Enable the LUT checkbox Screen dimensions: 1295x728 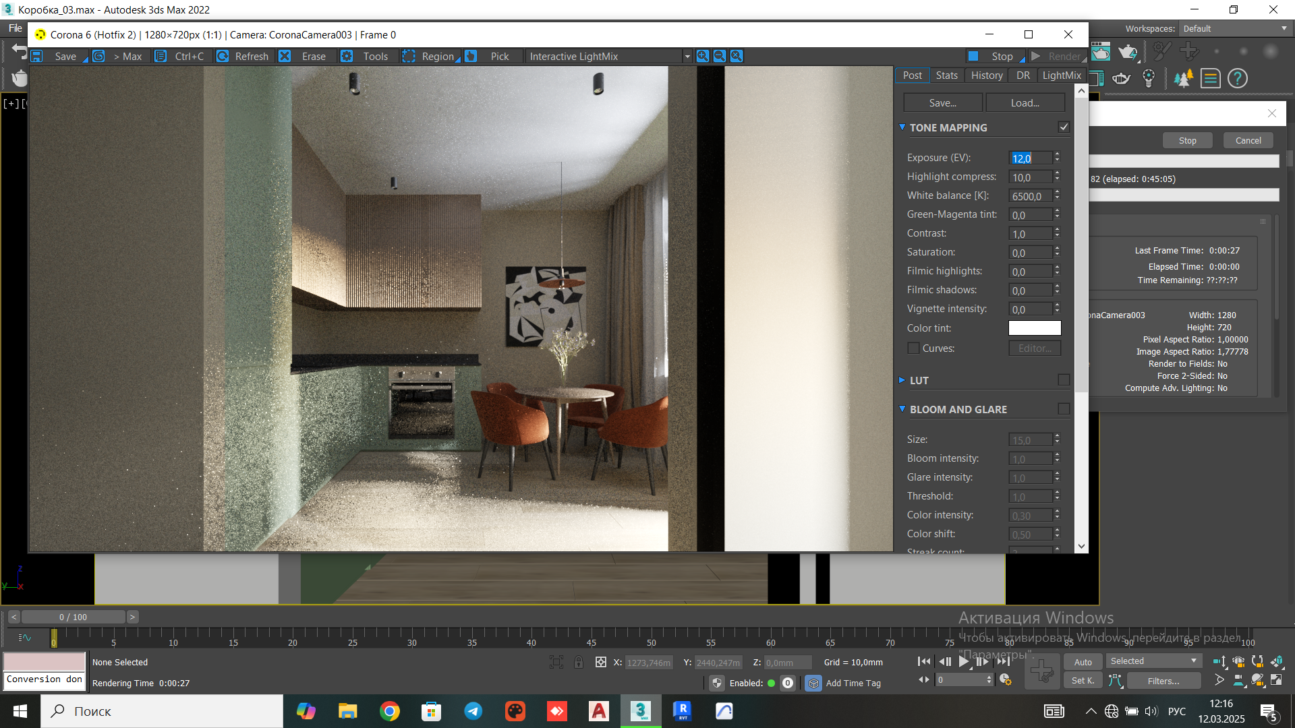coord(1064,380)
